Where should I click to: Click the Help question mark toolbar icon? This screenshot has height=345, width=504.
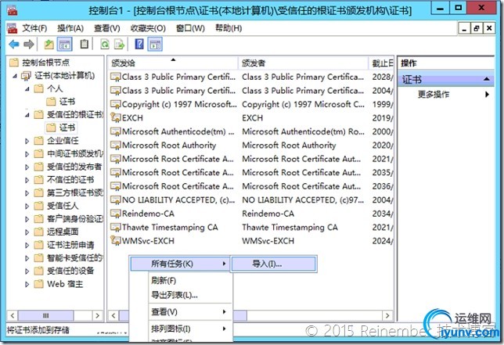pyautogui.click(x=139, y=44)
